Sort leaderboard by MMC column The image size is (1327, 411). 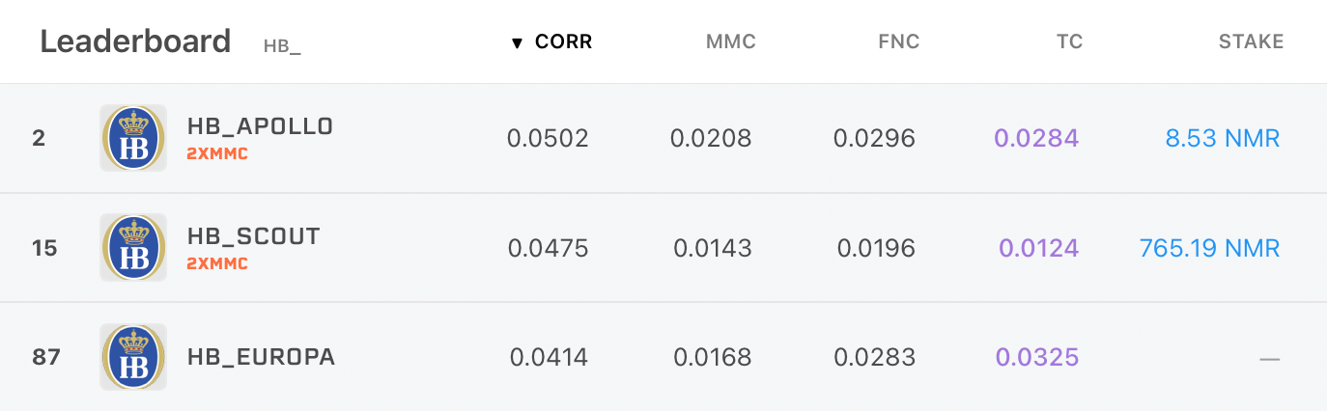730,41
